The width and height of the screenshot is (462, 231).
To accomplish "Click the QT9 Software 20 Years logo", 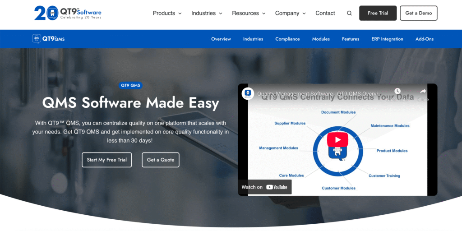I will pyautogui.click(x=68, y=13).
